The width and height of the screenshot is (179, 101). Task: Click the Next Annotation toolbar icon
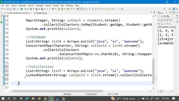[x=93, y=9]
